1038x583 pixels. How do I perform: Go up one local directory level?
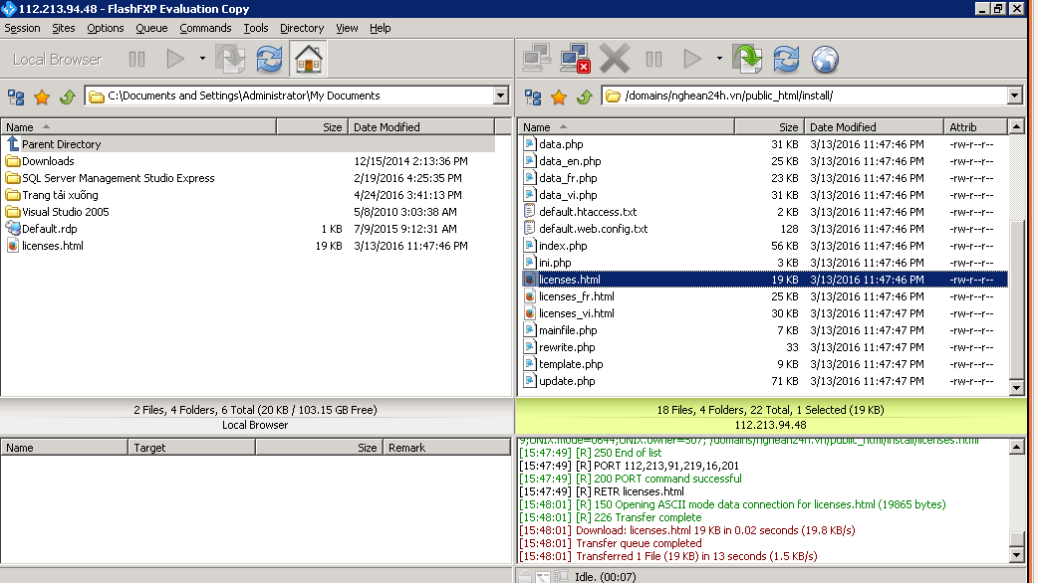pos(68,97)
